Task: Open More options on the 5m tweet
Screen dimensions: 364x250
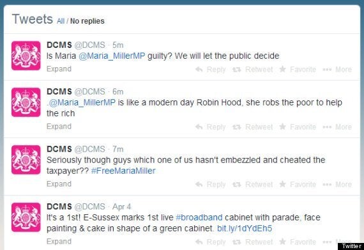Action: click(337, 69)
